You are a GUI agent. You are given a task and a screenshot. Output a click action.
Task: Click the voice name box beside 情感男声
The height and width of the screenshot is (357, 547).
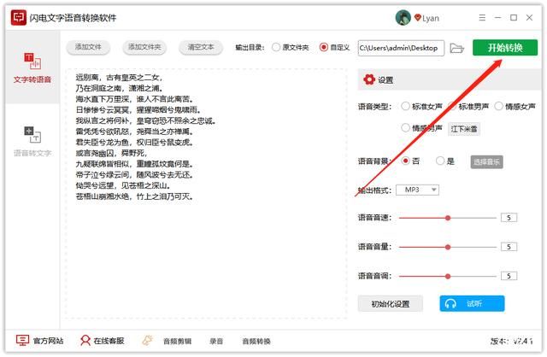point(463,129)
